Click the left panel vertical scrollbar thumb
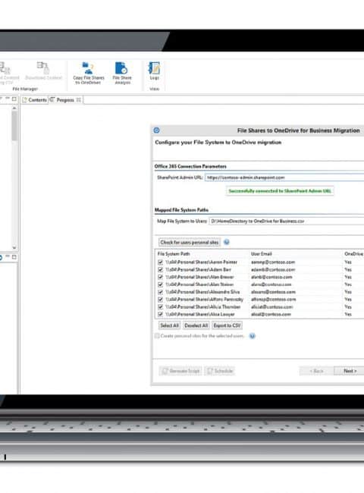Viewport: 364px width, 493px height. click(x=14, y=126)
